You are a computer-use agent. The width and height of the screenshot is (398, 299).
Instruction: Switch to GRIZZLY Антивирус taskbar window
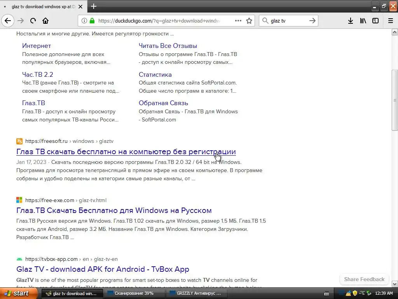tap(196, 293)
